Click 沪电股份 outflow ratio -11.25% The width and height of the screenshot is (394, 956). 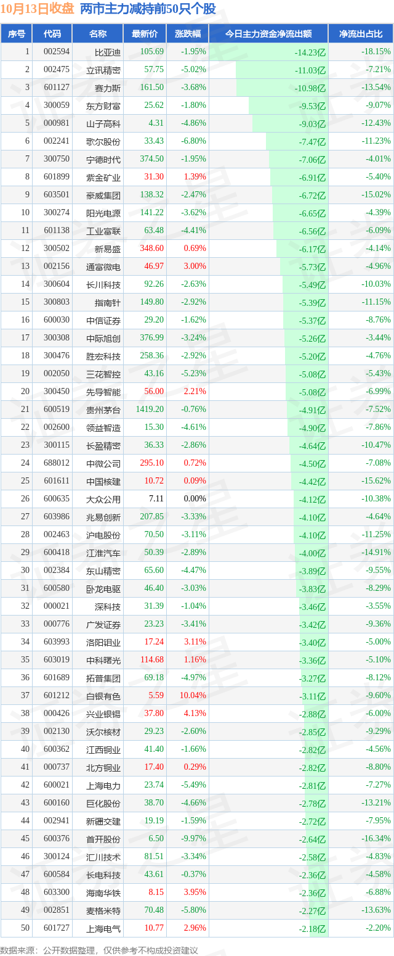tap(376, 535)
